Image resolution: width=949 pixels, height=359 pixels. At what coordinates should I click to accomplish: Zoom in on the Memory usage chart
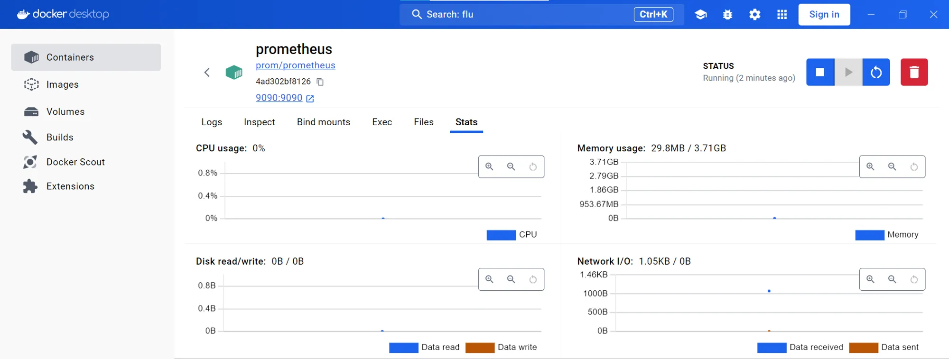(x=871, y=166)
